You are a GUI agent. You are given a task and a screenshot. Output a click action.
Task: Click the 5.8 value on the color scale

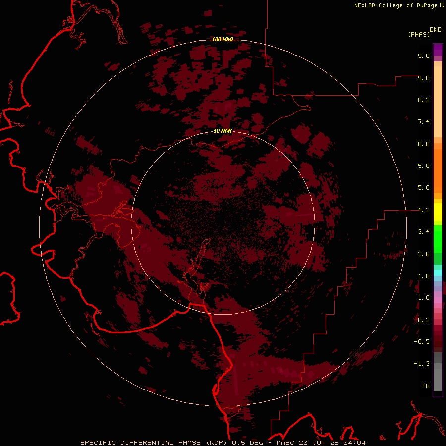424,166
